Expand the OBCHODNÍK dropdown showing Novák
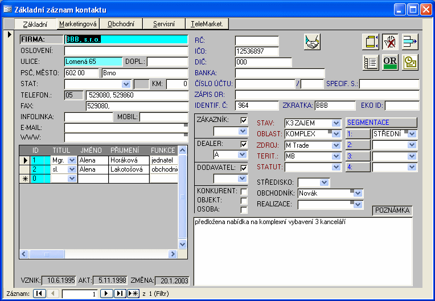 (x=358, y=193)
